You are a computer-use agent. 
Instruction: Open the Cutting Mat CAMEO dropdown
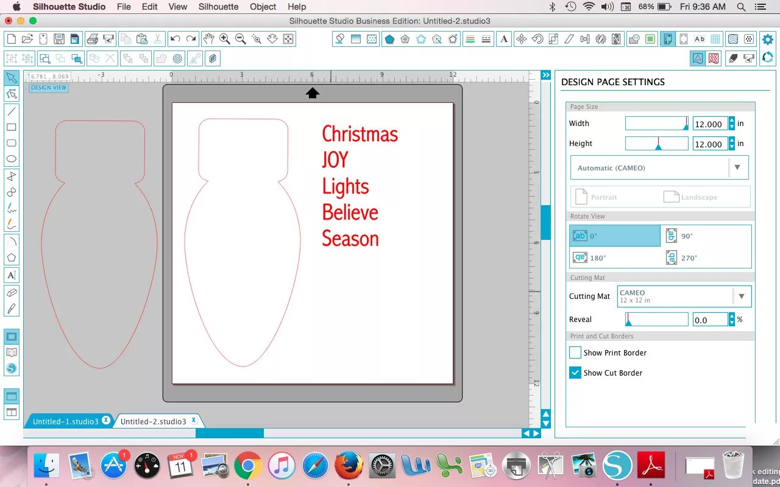684,296
